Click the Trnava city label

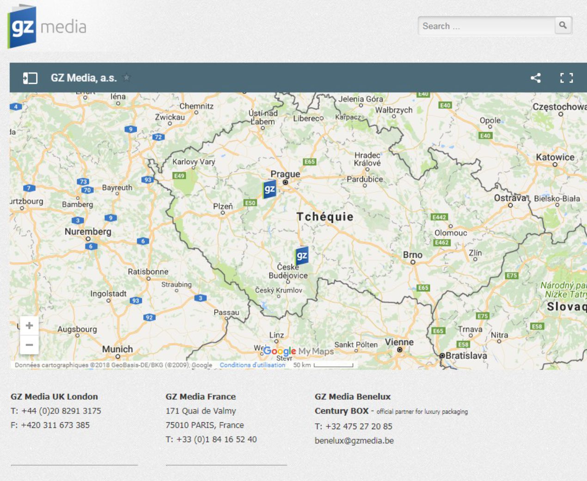pos(470,329)
